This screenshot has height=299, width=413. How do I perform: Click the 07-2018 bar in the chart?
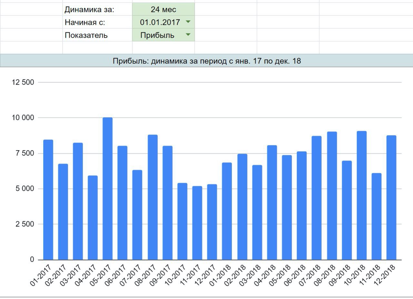[317, 198]
